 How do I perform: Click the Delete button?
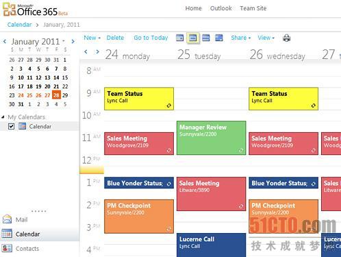point(115,38)
